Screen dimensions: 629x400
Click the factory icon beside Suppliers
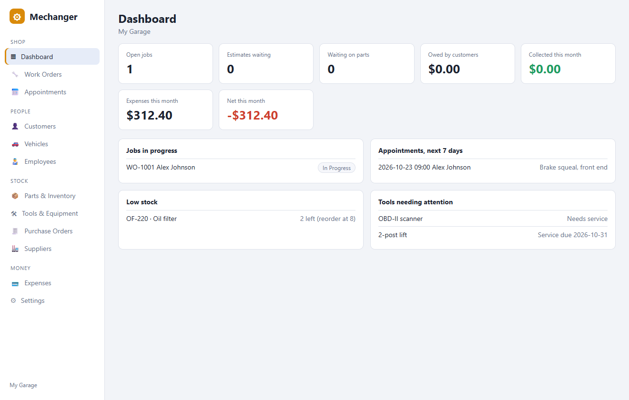click(15, 249)
